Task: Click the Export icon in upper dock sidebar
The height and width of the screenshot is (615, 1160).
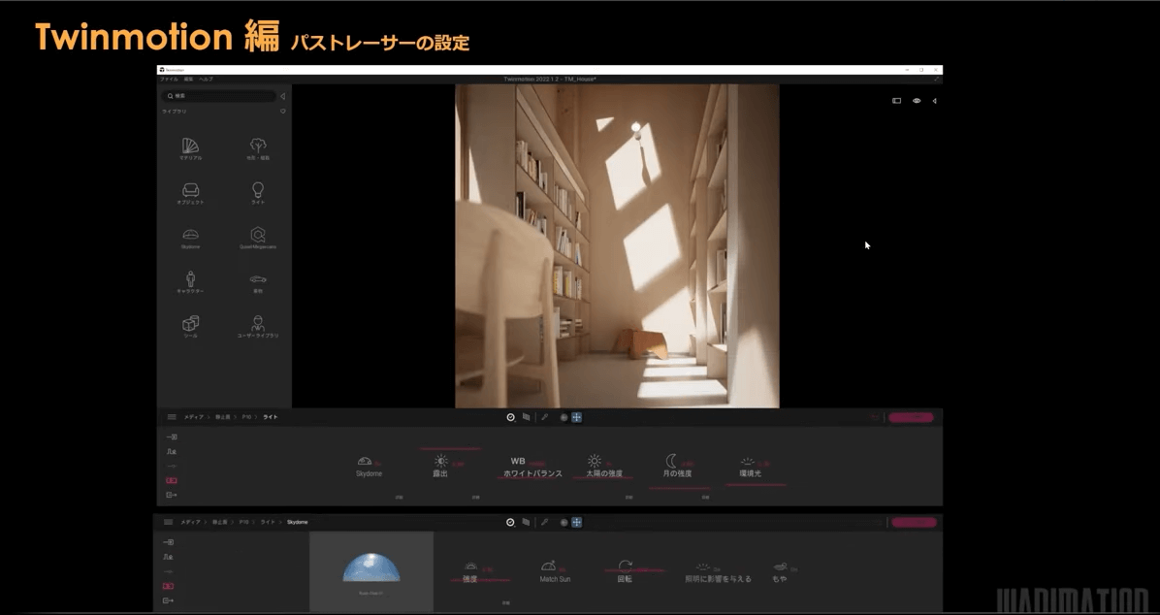Action: point(171,495)
